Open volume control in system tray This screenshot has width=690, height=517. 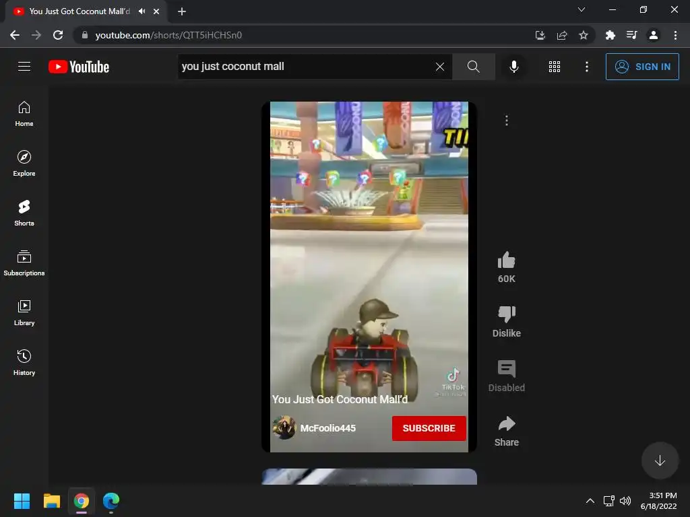click(625, 501)
